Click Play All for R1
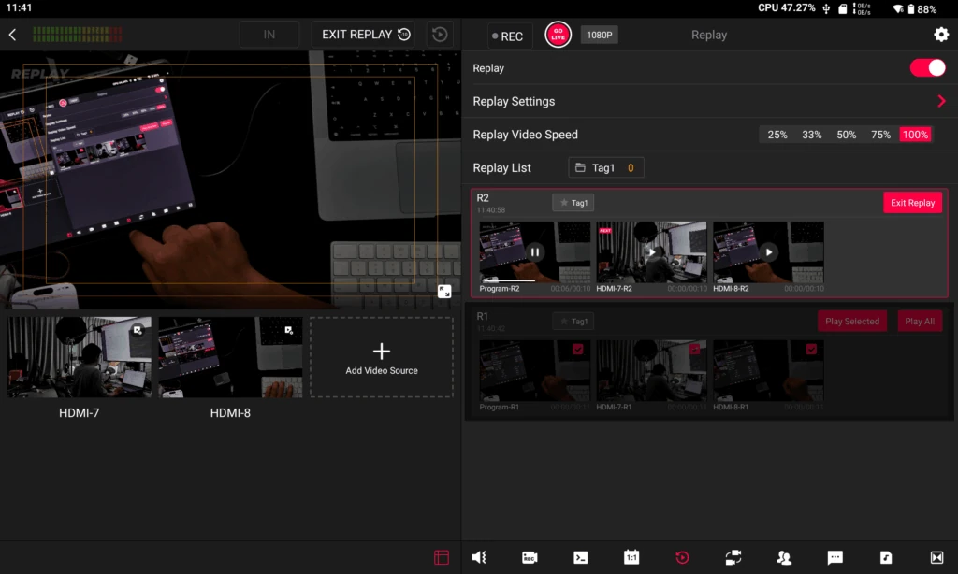 pyautogui.click(x=919, y=322)
